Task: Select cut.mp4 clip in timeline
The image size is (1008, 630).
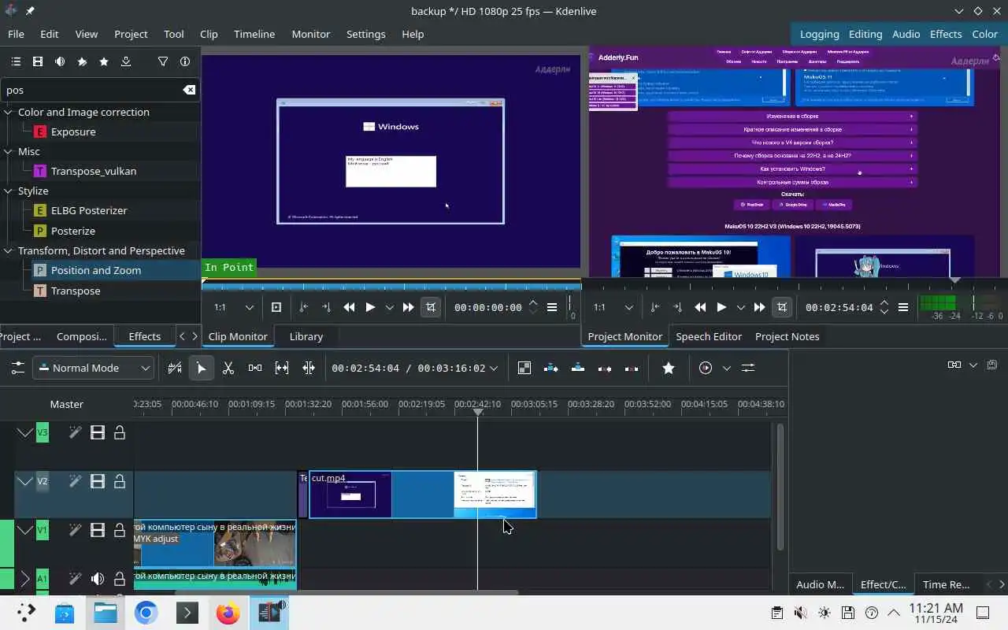Action: [x=423, y=495]
